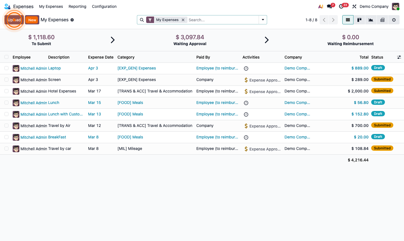The height and width of the screenshot is (241, 404).
Task: Advance the To Submit chevron arrow
Action: pos(113,40)
